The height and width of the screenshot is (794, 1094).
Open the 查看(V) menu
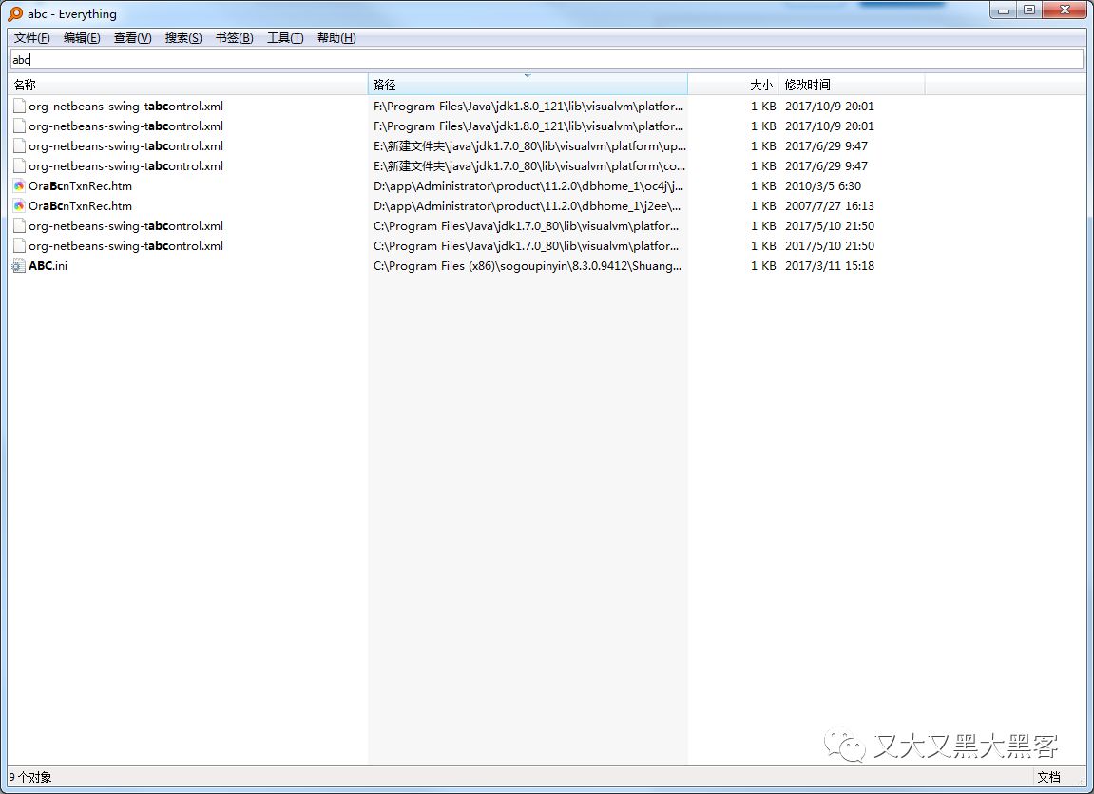coord(132,38)
